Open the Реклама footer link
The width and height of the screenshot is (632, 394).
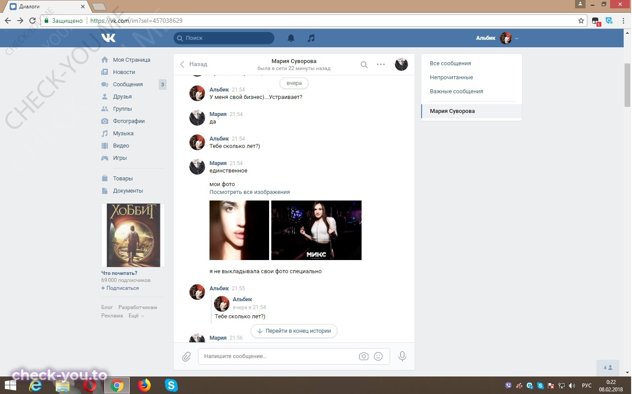(x=112, y=316)
